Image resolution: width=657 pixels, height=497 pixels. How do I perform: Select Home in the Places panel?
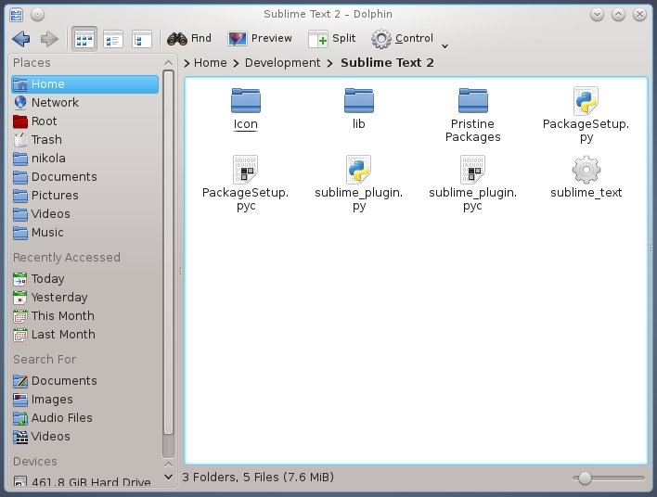click(x=85, y=84)
